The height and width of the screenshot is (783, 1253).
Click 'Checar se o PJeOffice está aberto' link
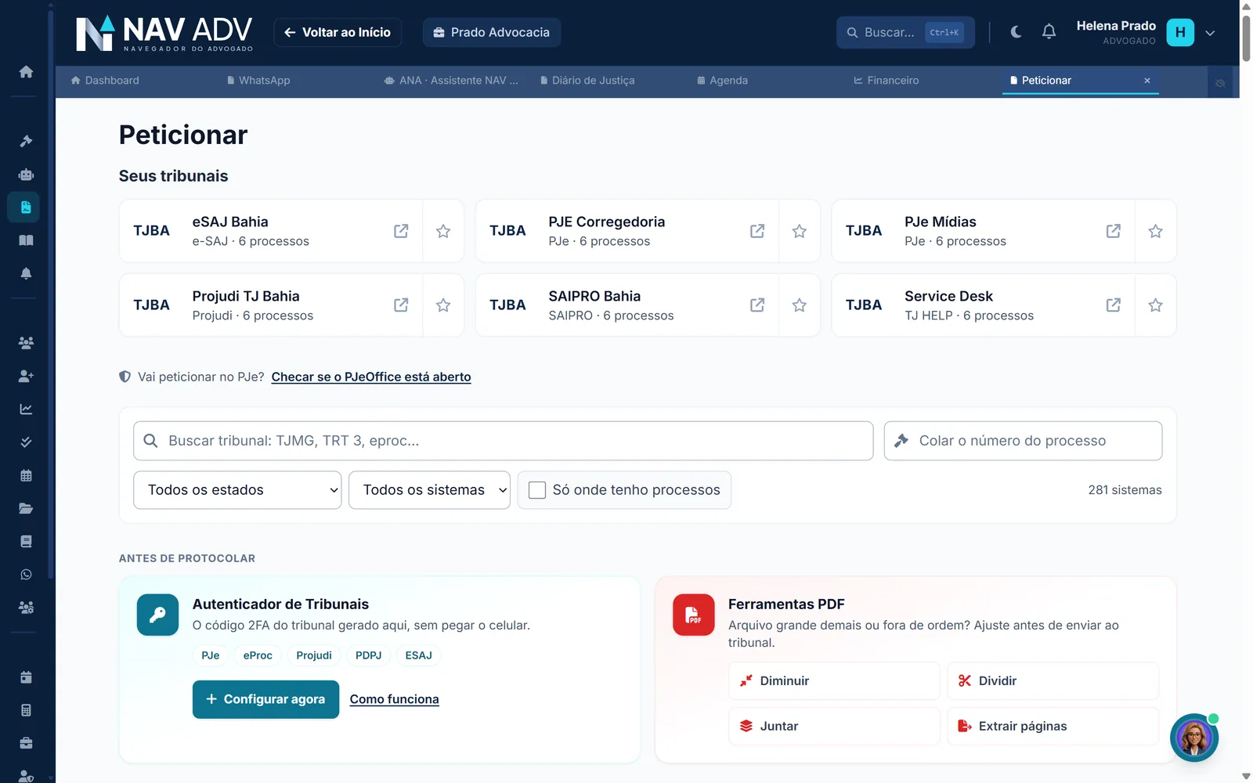[x=371, y=377]
